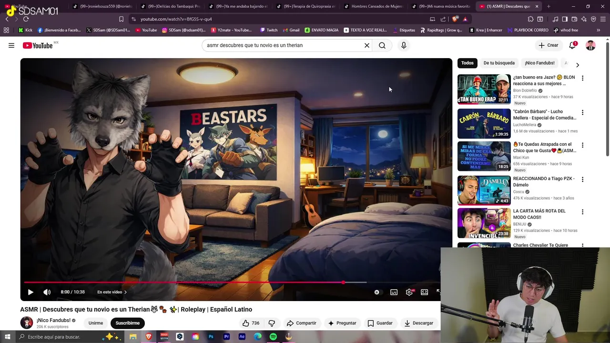Open the ENVATO MAGIA bookmark
This screenshot has width=610, height=343.
pos(321,30)
